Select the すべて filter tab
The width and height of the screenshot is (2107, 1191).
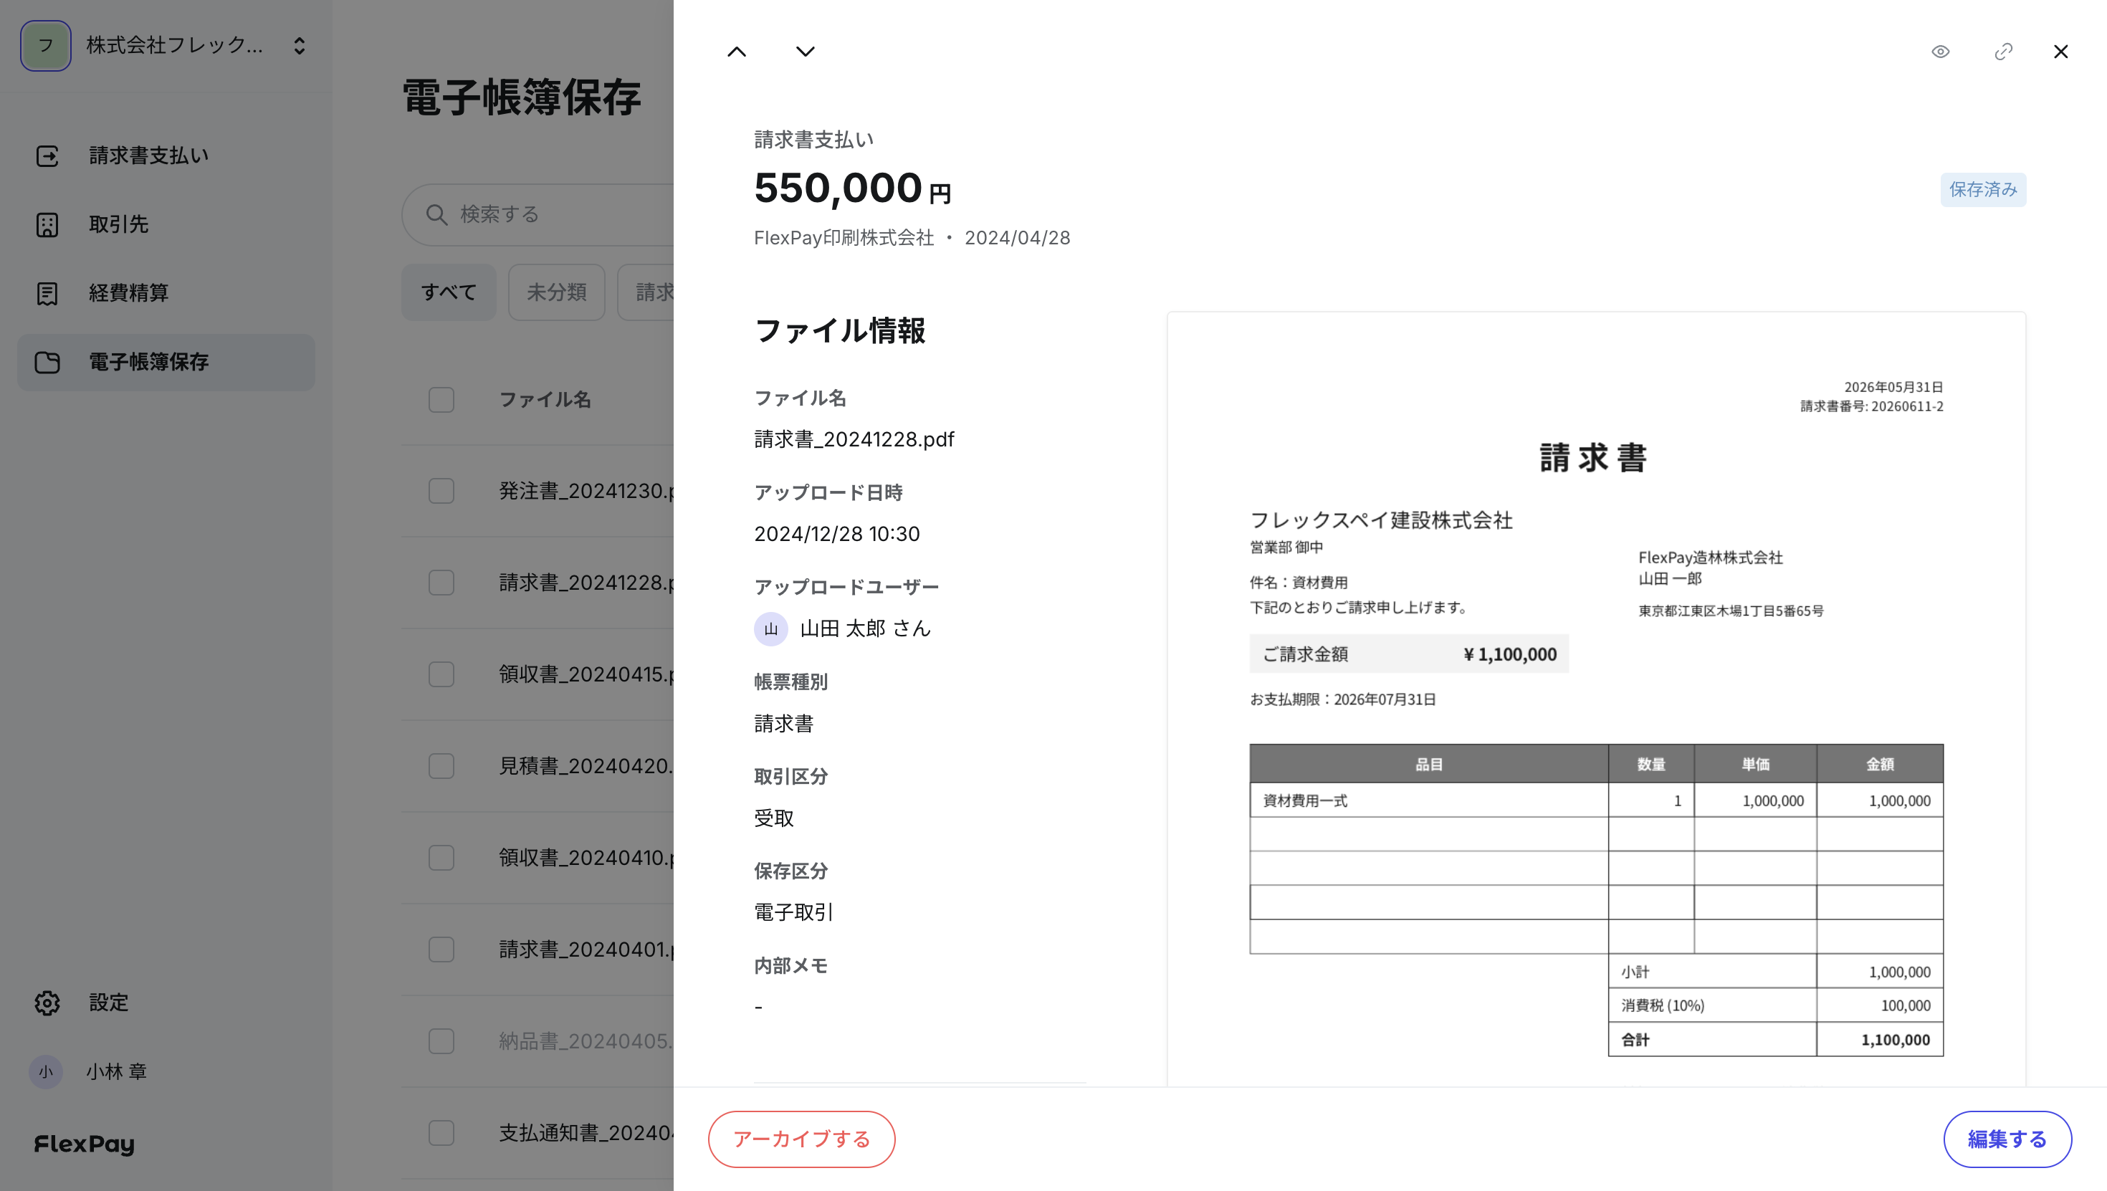449,292
